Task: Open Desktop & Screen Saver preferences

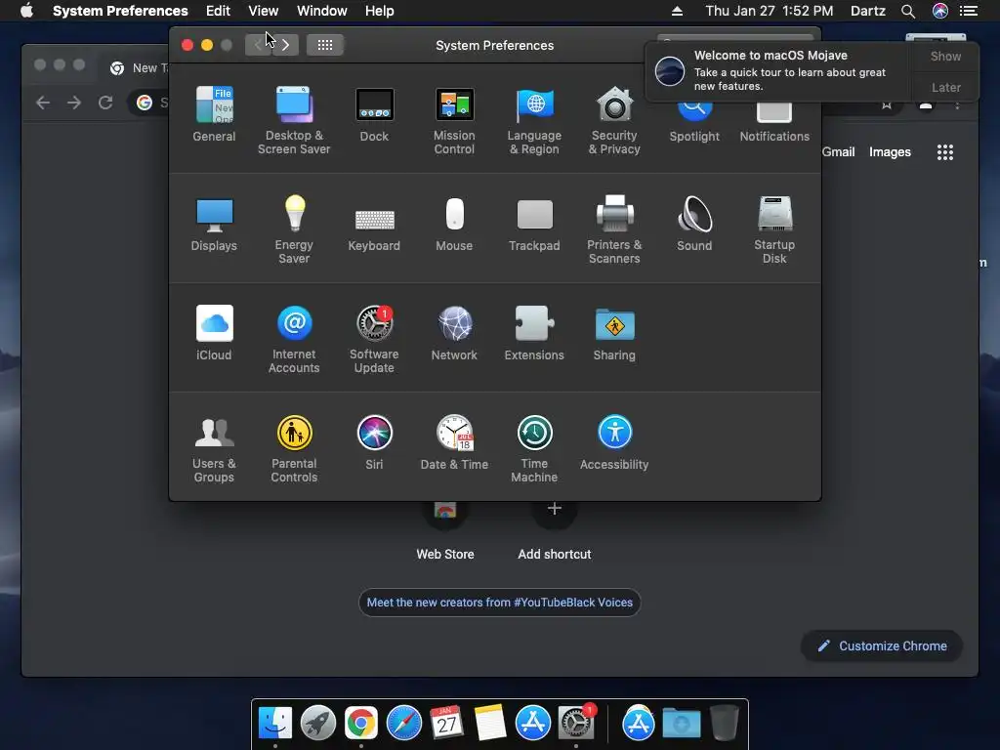Action: click(294, 120)
